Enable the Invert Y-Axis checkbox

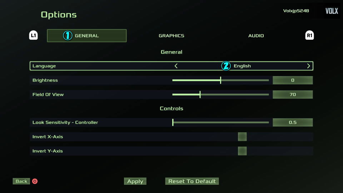pos(242,151)
